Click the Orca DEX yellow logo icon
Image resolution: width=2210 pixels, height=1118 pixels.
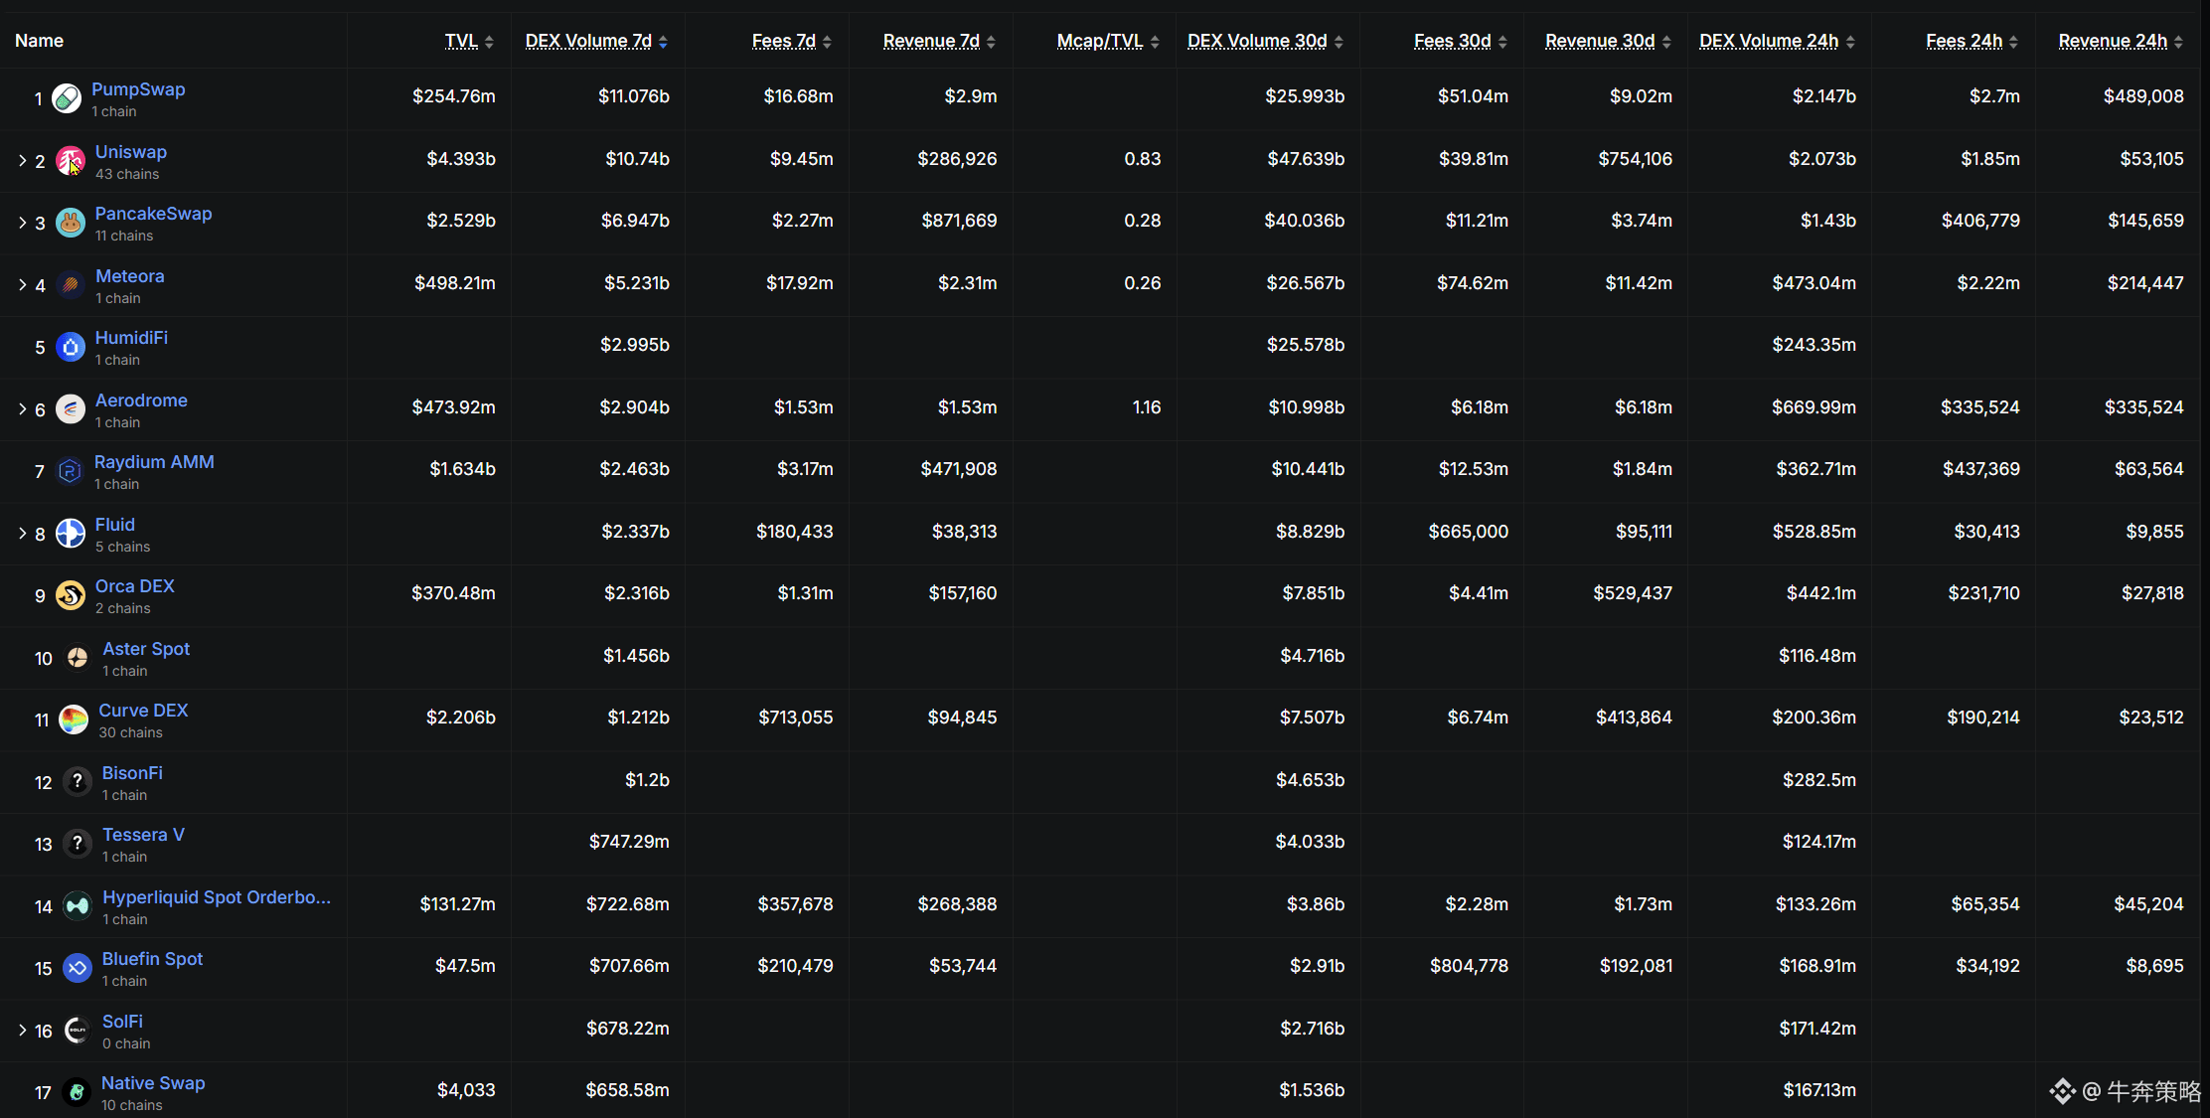click(x=70, y=595)
